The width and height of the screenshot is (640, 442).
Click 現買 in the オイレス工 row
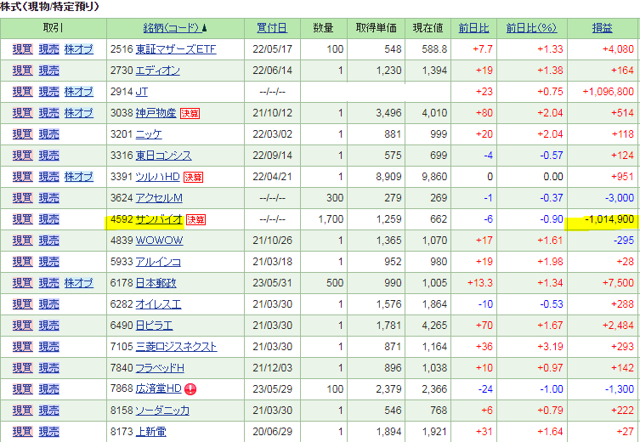tap(22, 304)
